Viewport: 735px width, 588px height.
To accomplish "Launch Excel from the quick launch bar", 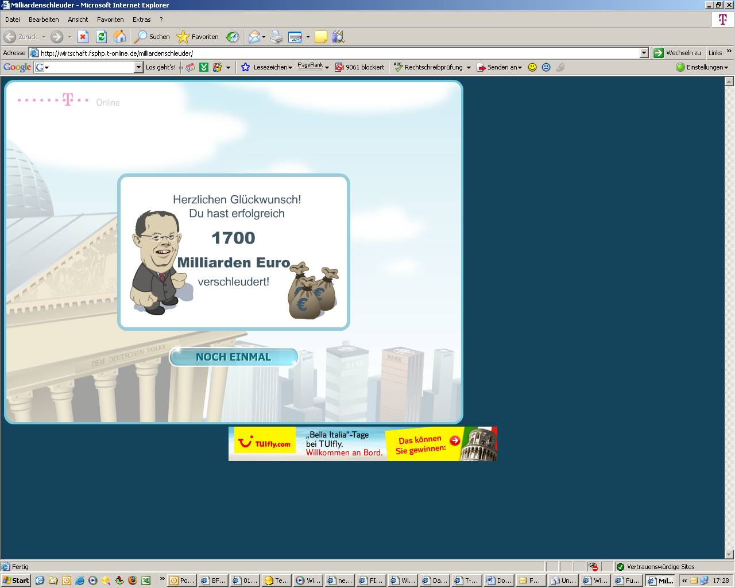I will point(146,581).
